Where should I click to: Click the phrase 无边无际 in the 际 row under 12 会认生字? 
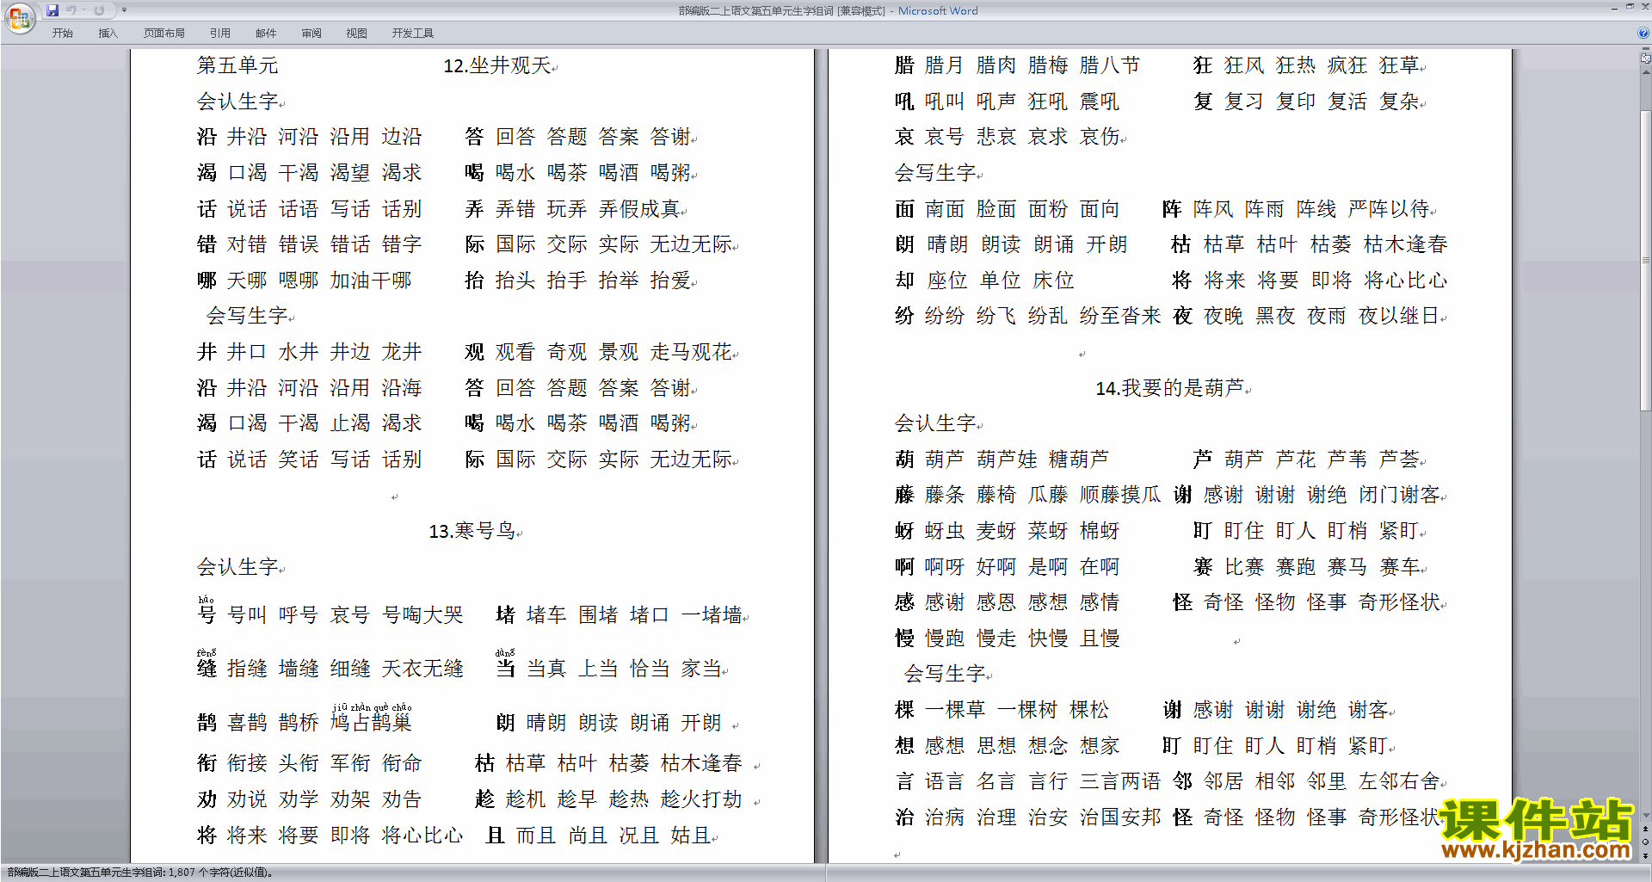pyautogui.click(x=691, y=245)
